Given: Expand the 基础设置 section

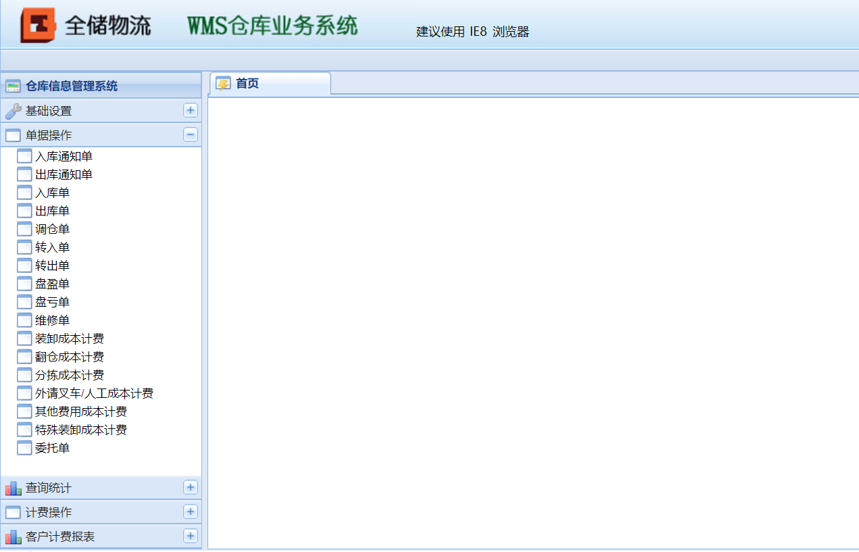Looking at the screenshot, I should [191, 110].
